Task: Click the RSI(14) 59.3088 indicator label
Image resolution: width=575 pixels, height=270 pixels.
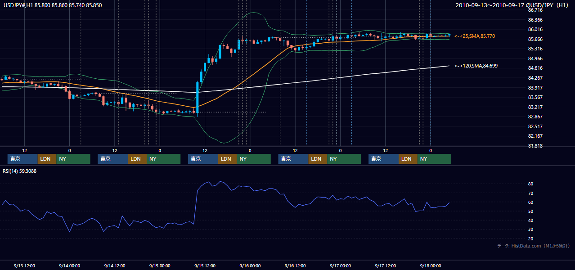Action: point(20,171)
